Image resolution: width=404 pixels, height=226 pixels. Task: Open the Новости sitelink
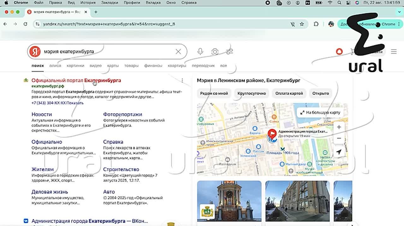42,114
